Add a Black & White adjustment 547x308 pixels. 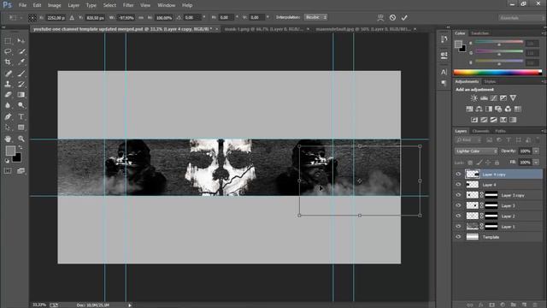pos(489,109)
